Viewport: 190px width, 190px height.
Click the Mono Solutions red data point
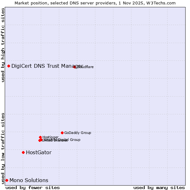pos(7,180)
